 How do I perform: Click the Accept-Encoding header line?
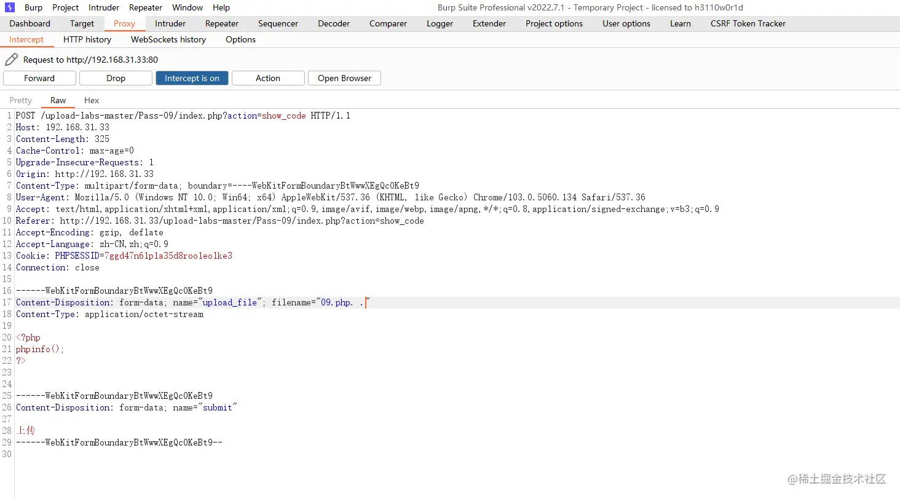click(90, 232)
